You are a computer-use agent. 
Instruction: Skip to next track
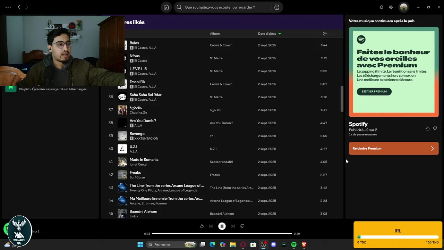pos(233,226)
